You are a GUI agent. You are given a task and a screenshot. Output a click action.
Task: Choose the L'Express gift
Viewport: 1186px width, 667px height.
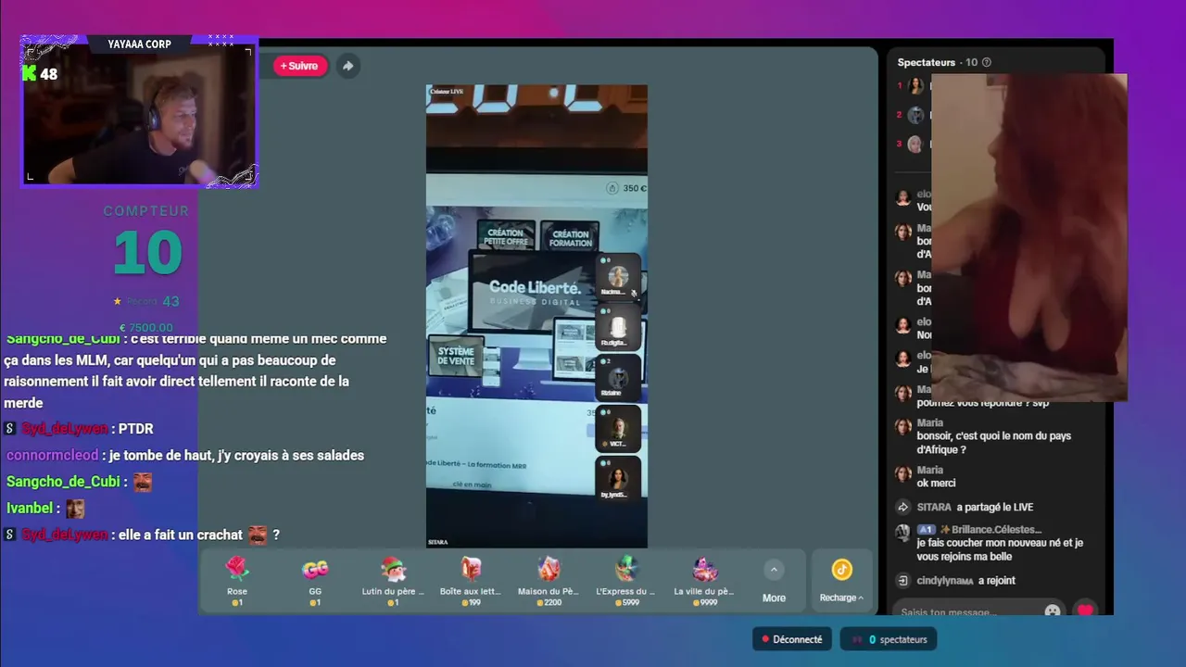(625, 581)
